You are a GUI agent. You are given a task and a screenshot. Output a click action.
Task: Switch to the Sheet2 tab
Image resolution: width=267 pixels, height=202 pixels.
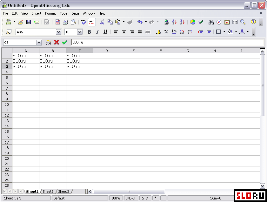point(48,192)
